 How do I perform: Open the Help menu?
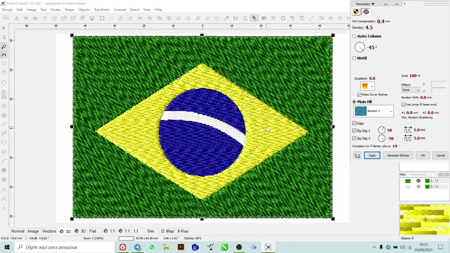[158, 9]
